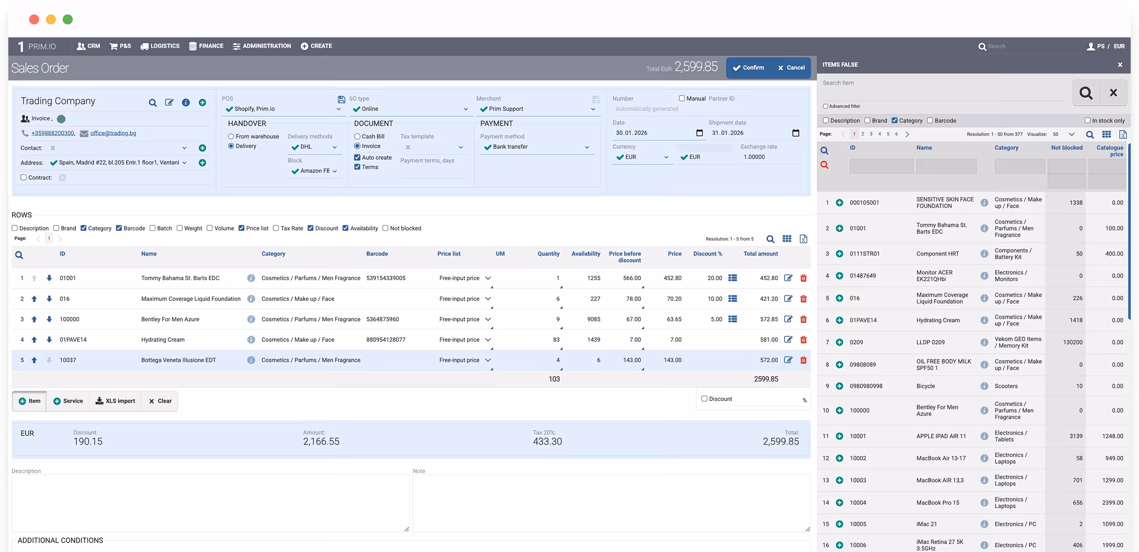The width and height of the screenshot is (1139, 552).
Task: Run item search with large magnifier button
Action: pyautogui.click(x=1086, y=93)
